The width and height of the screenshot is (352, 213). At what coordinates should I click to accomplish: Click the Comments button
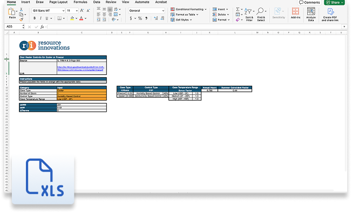click(309, 3)
